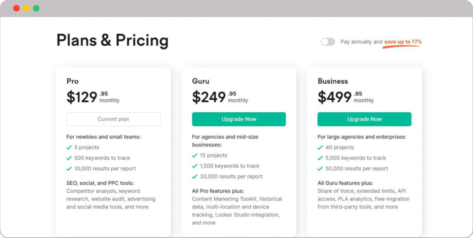
Task: Select the Pro plan title
Action: [73, 81]
